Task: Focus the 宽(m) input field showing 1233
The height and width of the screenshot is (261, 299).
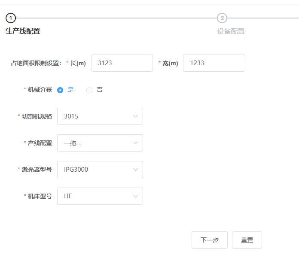Action: (214, 63)
